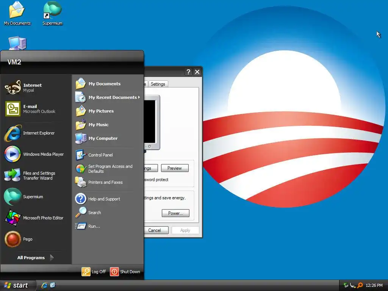Launch Pego from Start menu

tap(36, 239)
